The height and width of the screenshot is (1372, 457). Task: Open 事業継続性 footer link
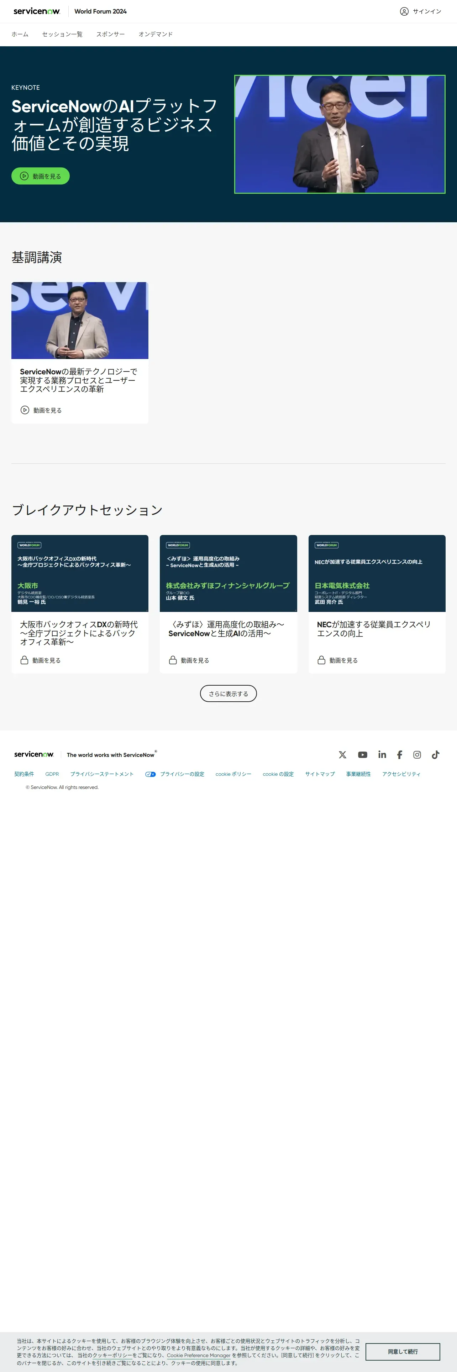358,774
